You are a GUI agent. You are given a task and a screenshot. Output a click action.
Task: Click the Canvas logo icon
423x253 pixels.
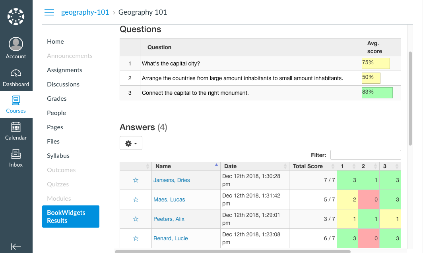(x=16, y=17)
